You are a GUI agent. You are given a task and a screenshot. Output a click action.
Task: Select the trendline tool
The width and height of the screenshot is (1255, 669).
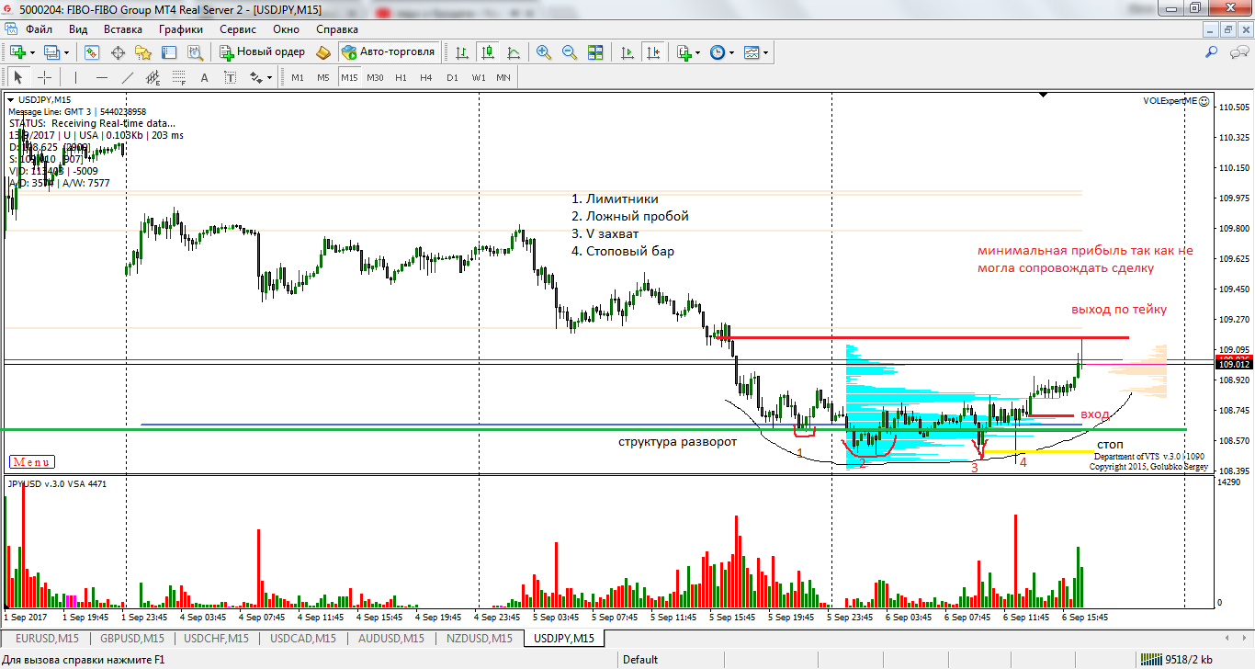(x=128, y=77)
